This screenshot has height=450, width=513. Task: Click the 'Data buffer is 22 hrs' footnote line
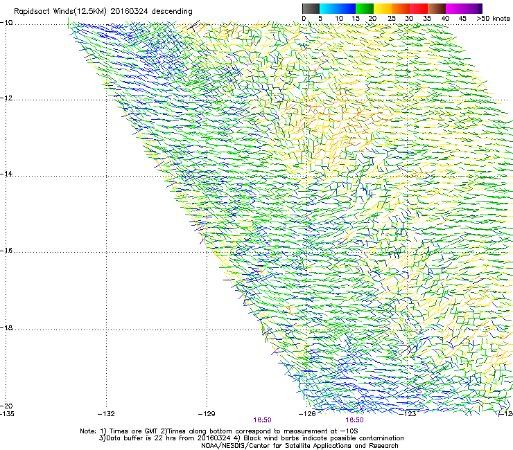point(251,438)
